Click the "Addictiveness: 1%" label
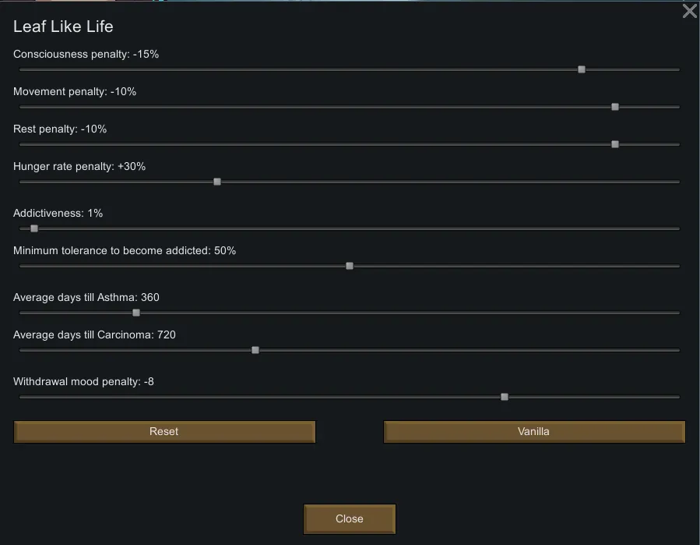Image resolution: width=700 pixels, height=545 pixels. pyautogui.click(x=58, y=214)
